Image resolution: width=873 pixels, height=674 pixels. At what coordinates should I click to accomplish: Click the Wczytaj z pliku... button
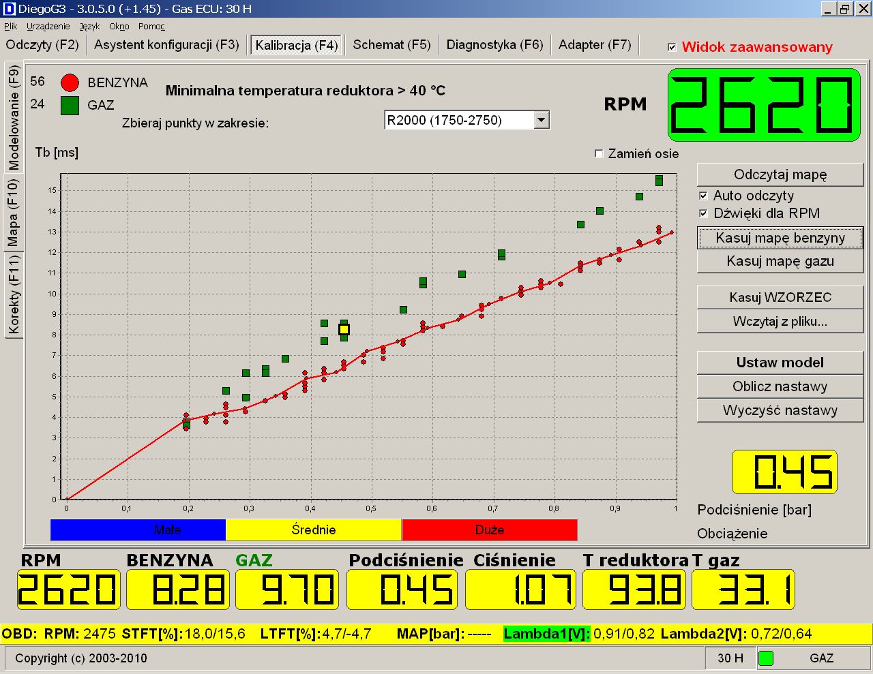click(x=780, y=321)
